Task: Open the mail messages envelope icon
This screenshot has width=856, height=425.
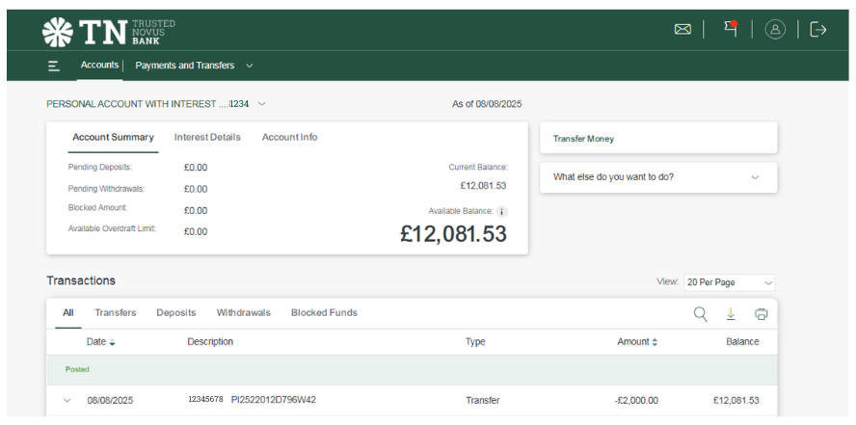Action: click(682, 30)
